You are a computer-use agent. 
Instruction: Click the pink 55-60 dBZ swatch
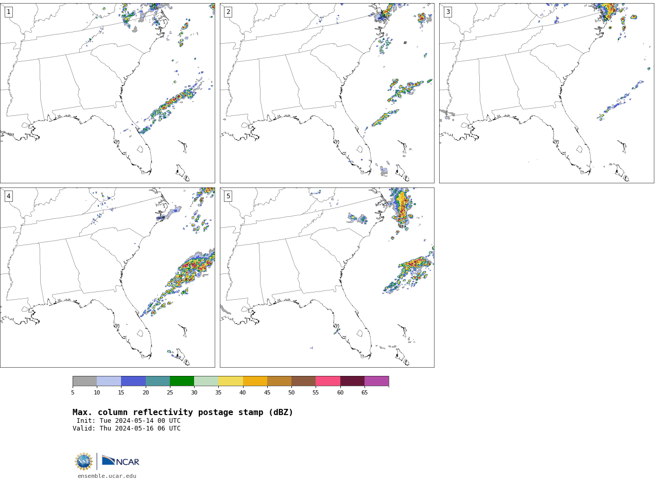pos(328,381)
